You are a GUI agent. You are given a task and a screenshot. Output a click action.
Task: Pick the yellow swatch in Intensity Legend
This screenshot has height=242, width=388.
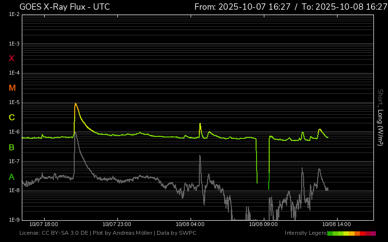pos(346,233)
